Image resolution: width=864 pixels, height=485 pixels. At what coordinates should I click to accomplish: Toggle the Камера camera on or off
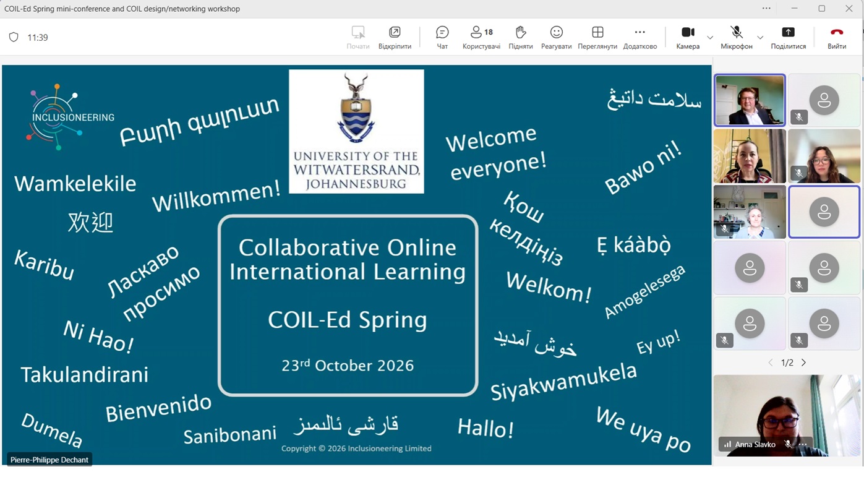point(688,38)
